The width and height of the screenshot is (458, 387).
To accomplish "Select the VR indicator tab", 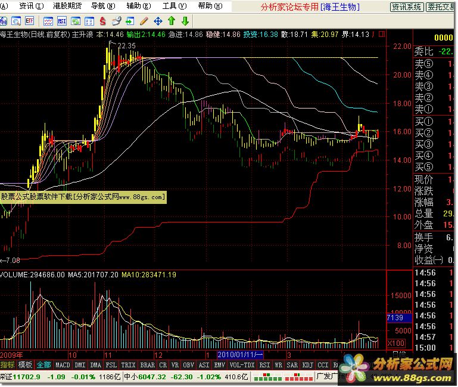I will tap(175, 365).
